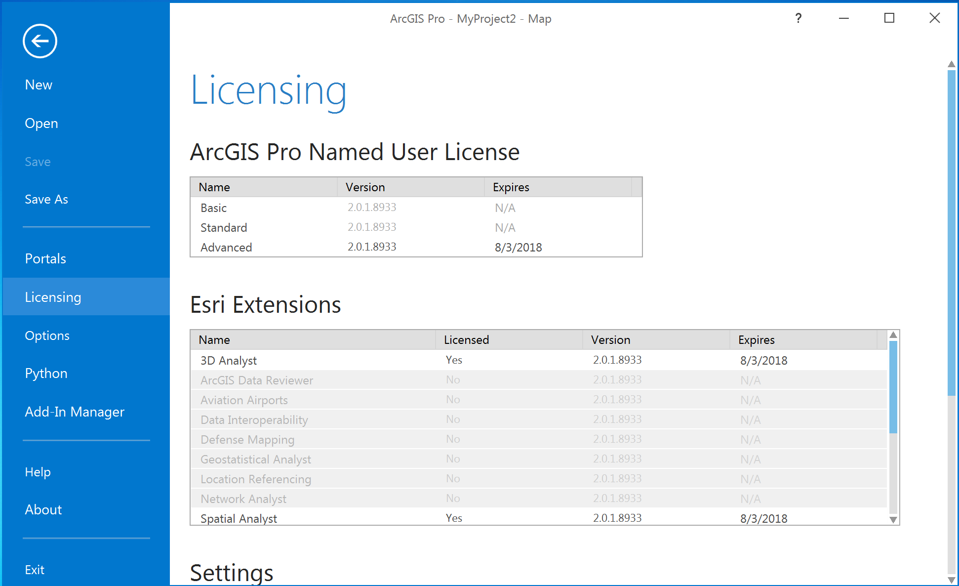
Task: Click the extensions Version column header
Action: pyautogui.click(x=656, y=340)
